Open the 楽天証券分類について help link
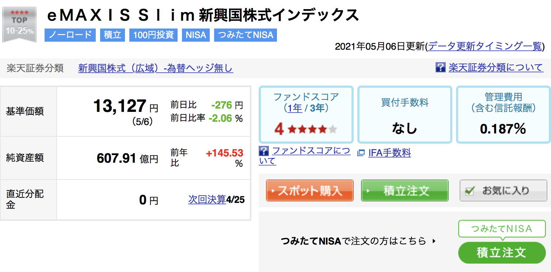 pyautogui.click(x=496, y=68)
